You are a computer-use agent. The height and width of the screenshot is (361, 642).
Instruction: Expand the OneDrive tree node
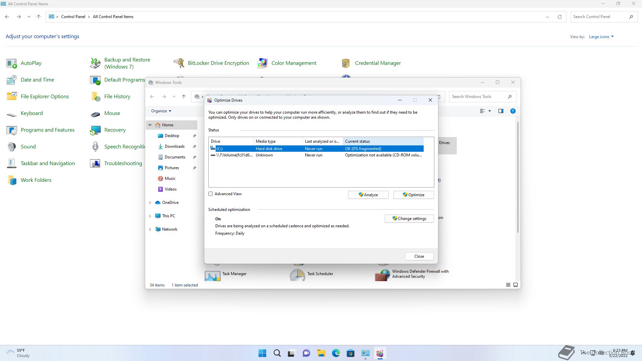click(150, 203)
